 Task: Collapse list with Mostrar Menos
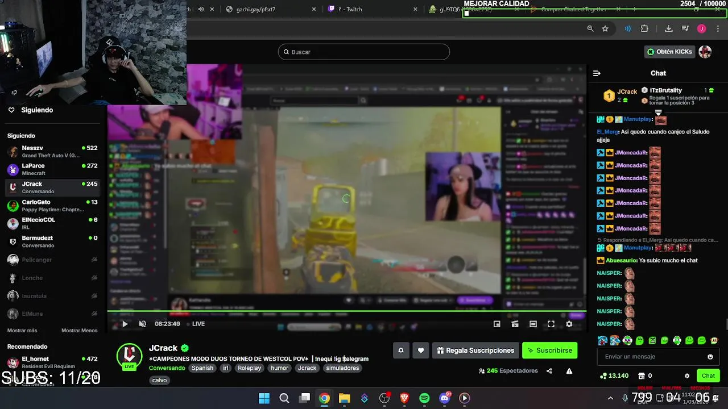click(79, 331)
